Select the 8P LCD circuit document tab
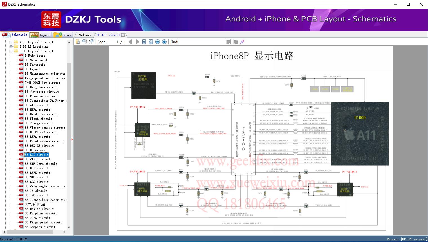 [109, 35]
